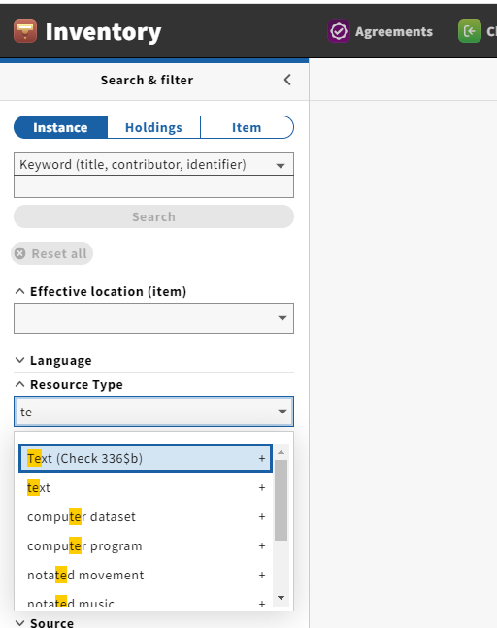Image resolution: width=497 pixels, height=628 pixels.
Task: Click the green check-out app icon
Action: click(x=470, y=31)
